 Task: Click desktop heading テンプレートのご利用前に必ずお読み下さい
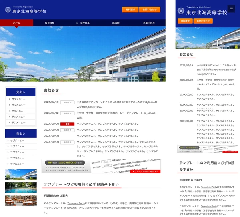(x=81, y=184)
